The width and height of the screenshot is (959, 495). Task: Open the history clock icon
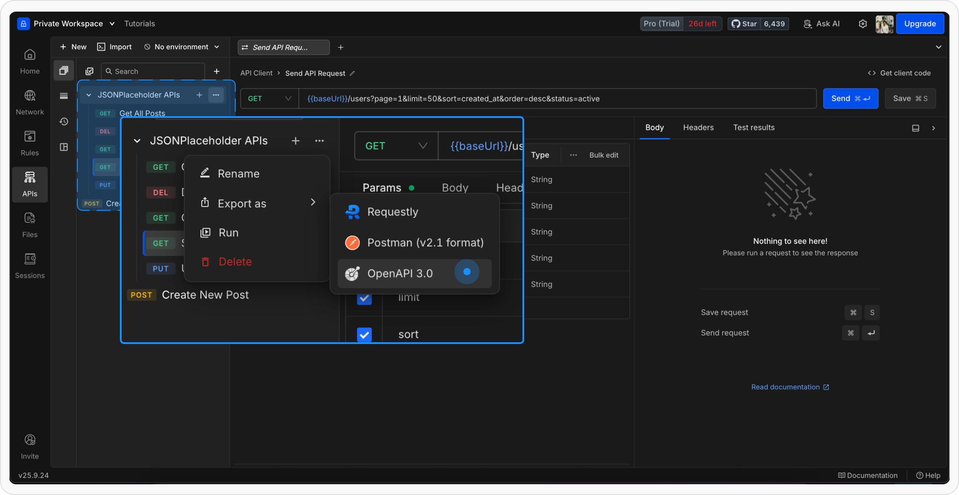[64, 122]
